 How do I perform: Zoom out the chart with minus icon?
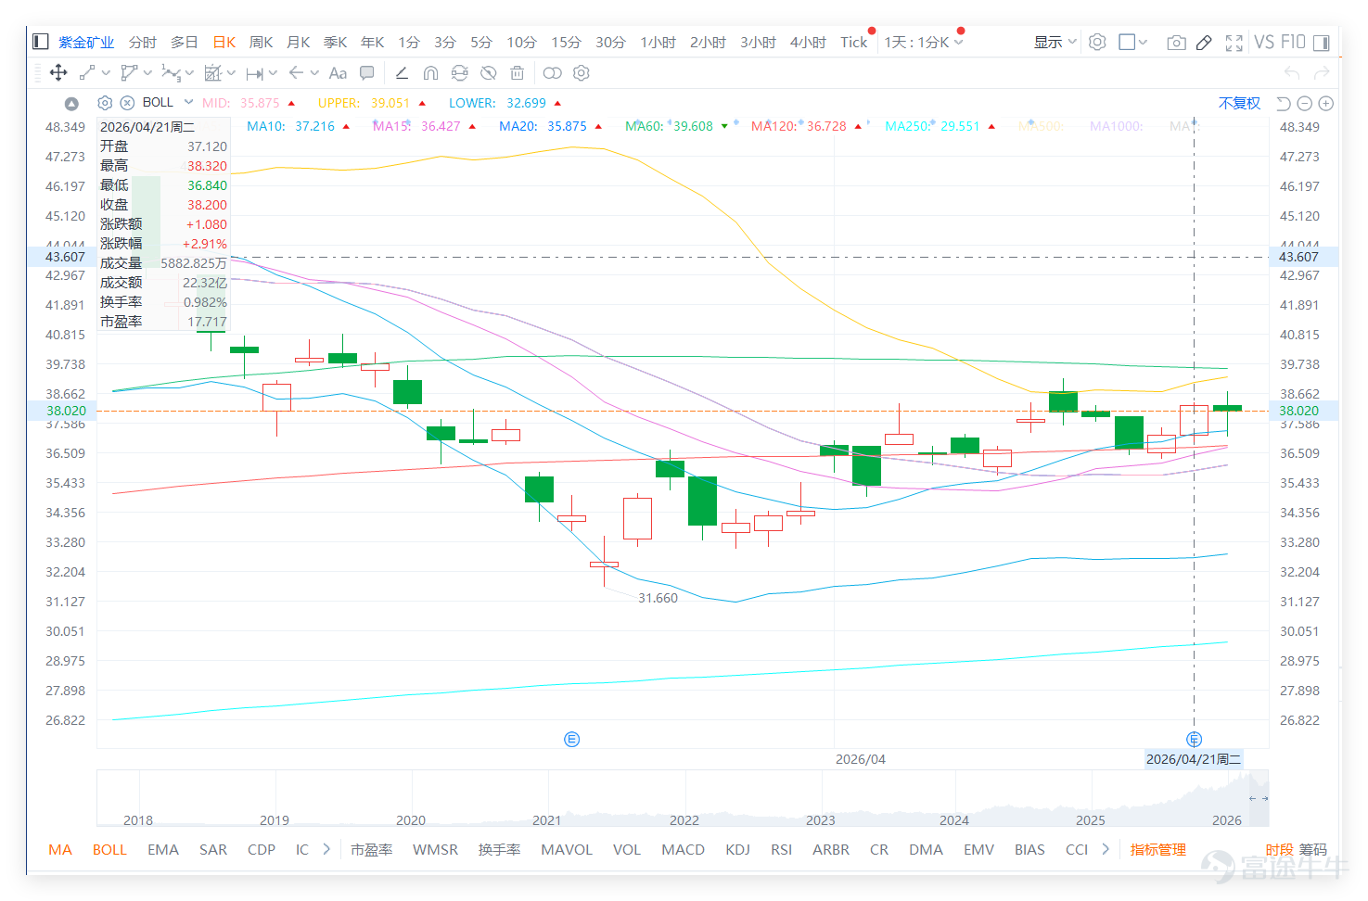[x=1305, y=103]
